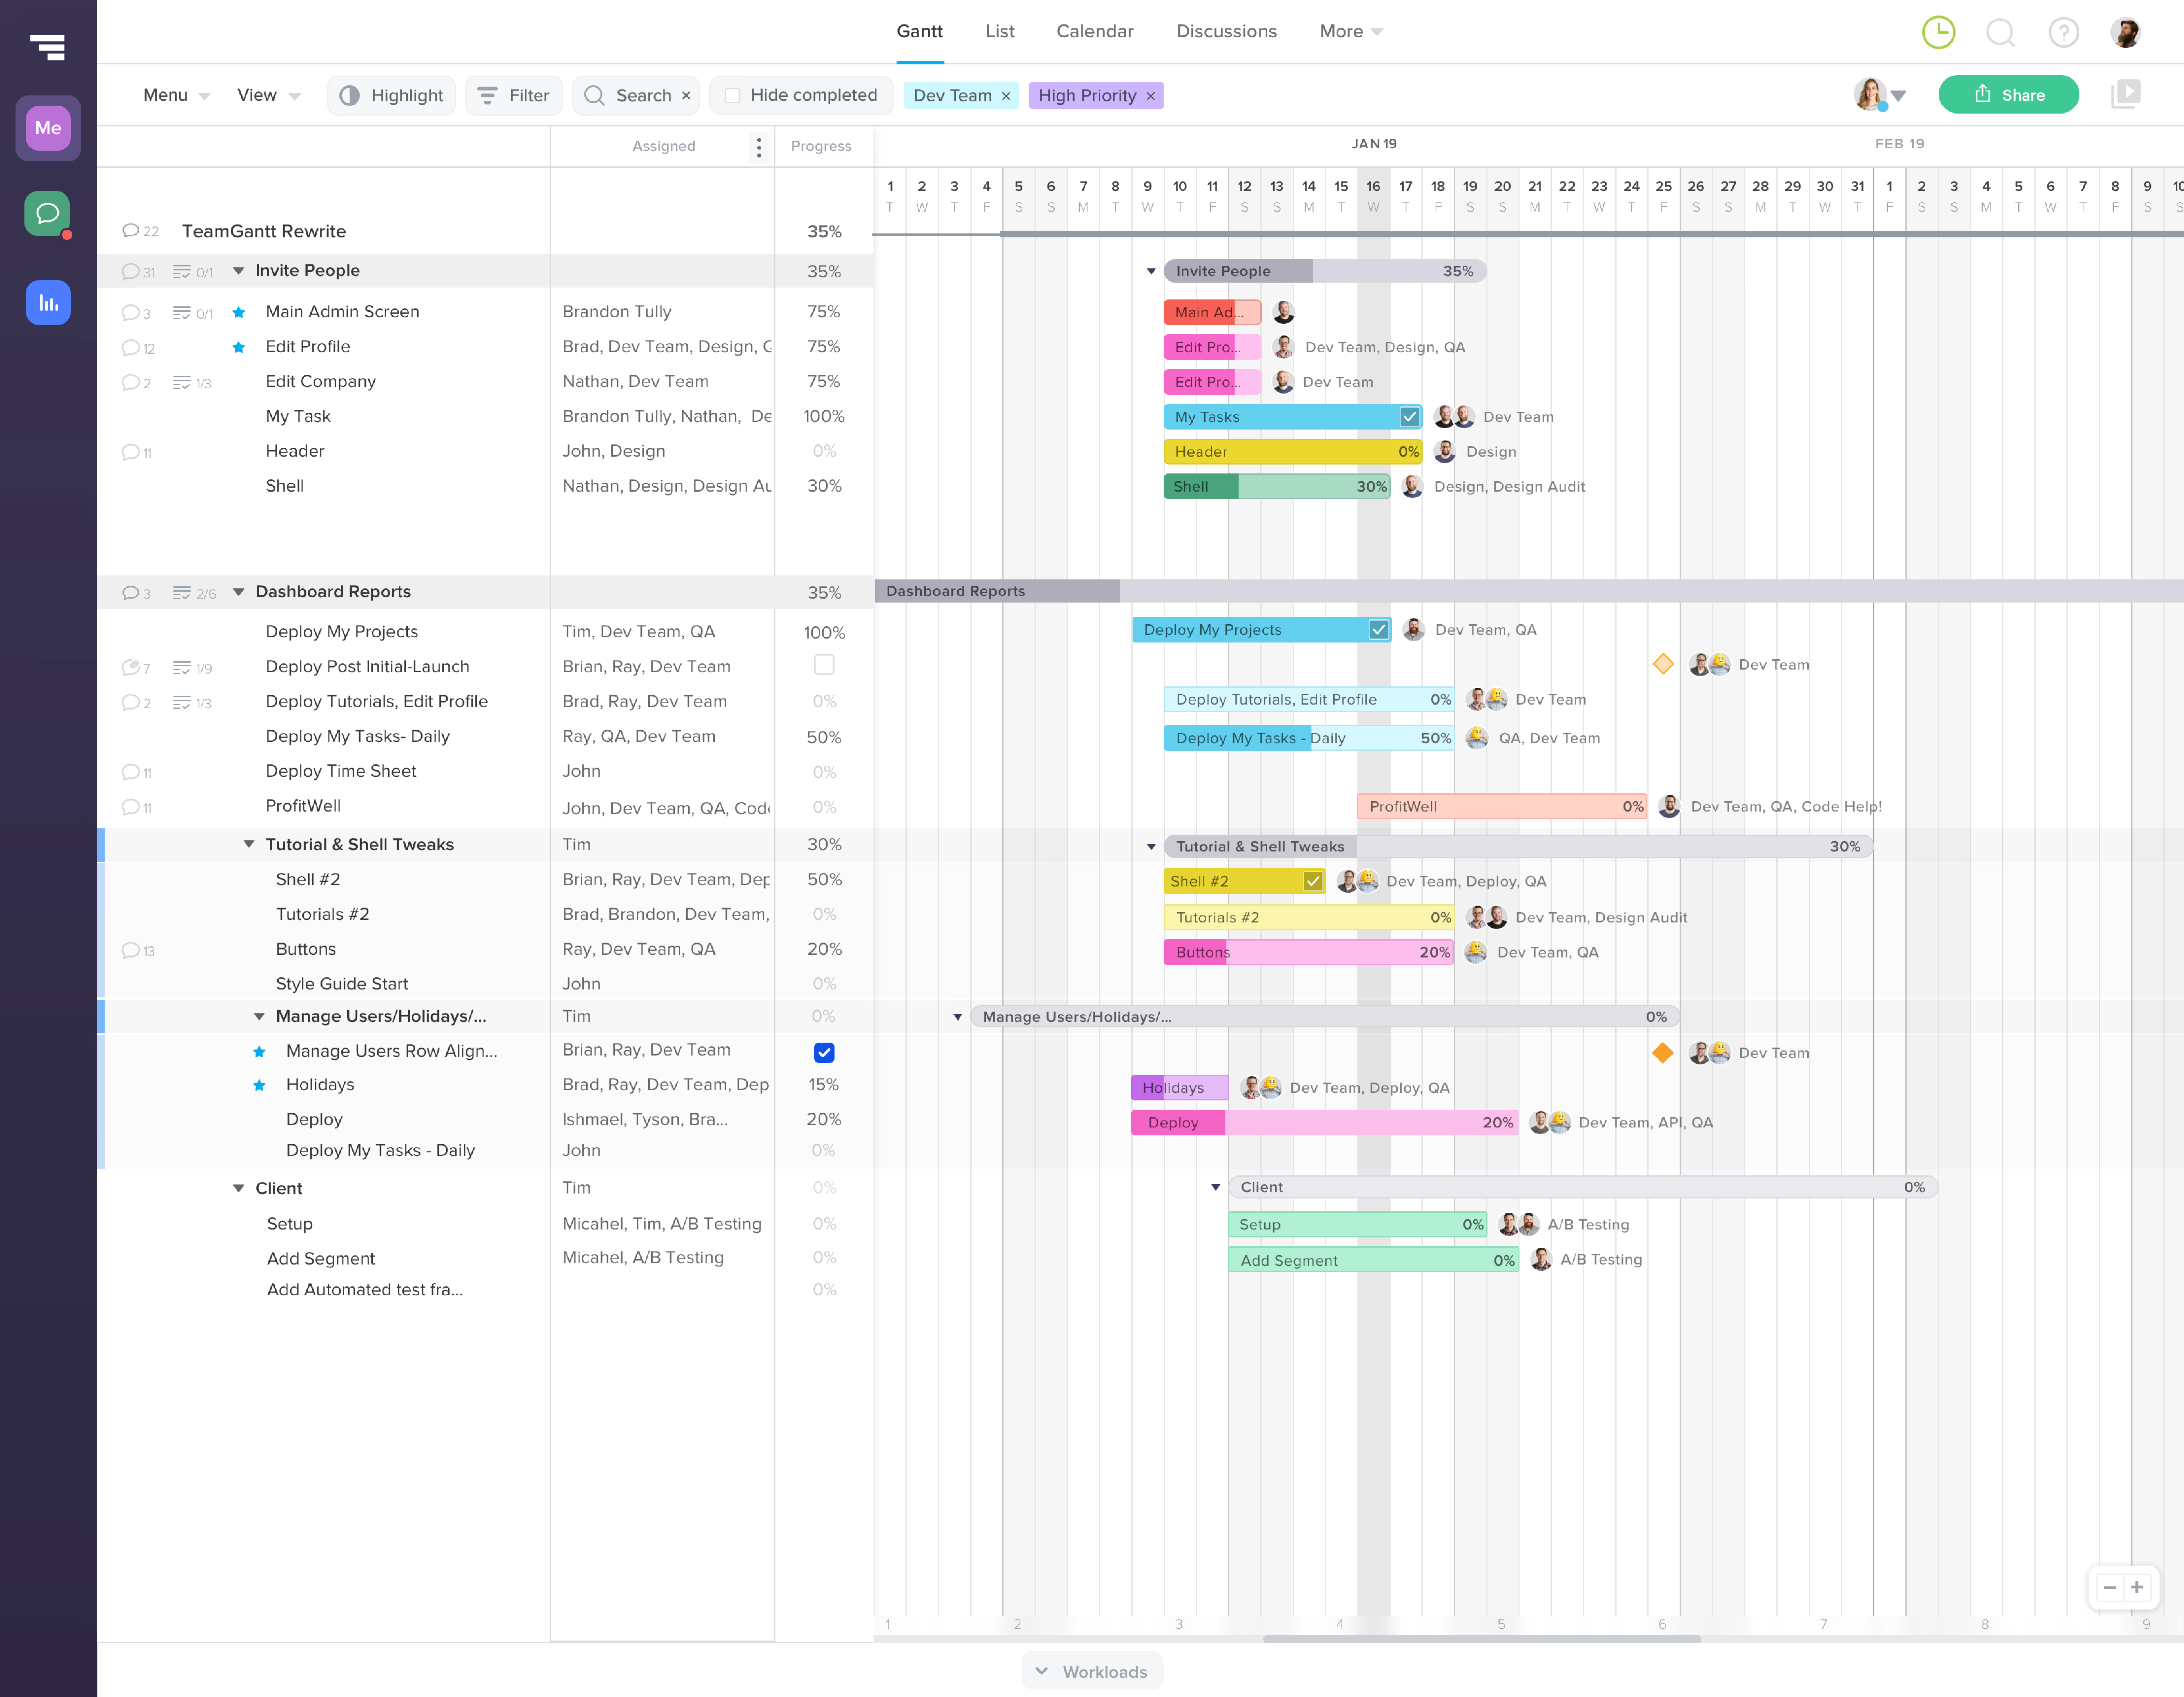Open the Assigned column options dots
The width and height of the screenshot is (2184, 1697).
pos(759,147)
